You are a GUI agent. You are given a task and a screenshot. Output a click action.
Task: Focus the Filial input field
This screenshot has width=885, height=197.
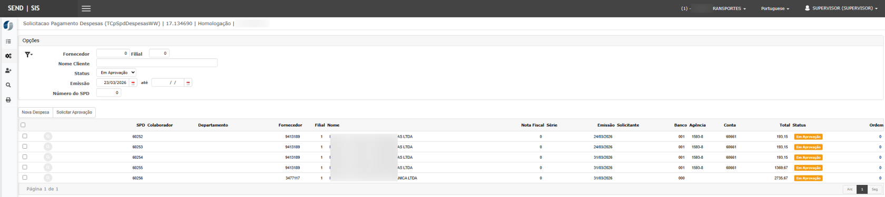[159, 54]
